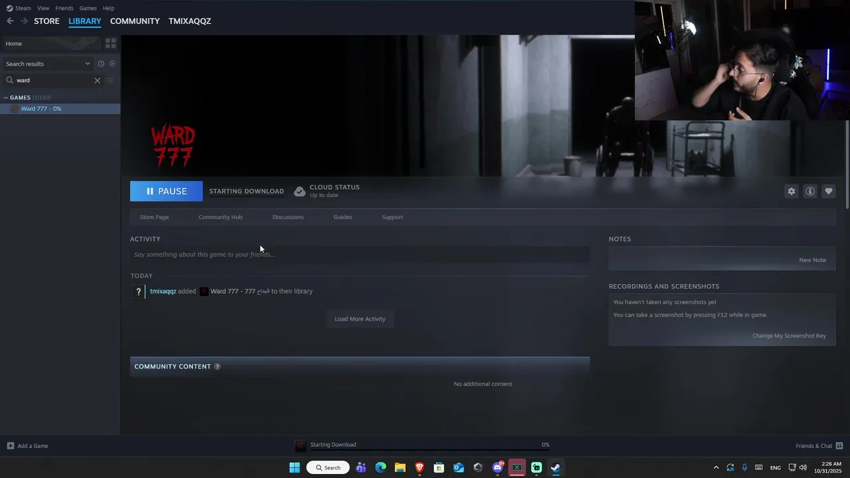
Task: Show game info icon
Action: 810,191
